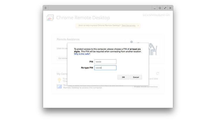The width and height of the screenshot is (216, 121).
Task: Dismiss the survey banner with its X
Action: 138,26
